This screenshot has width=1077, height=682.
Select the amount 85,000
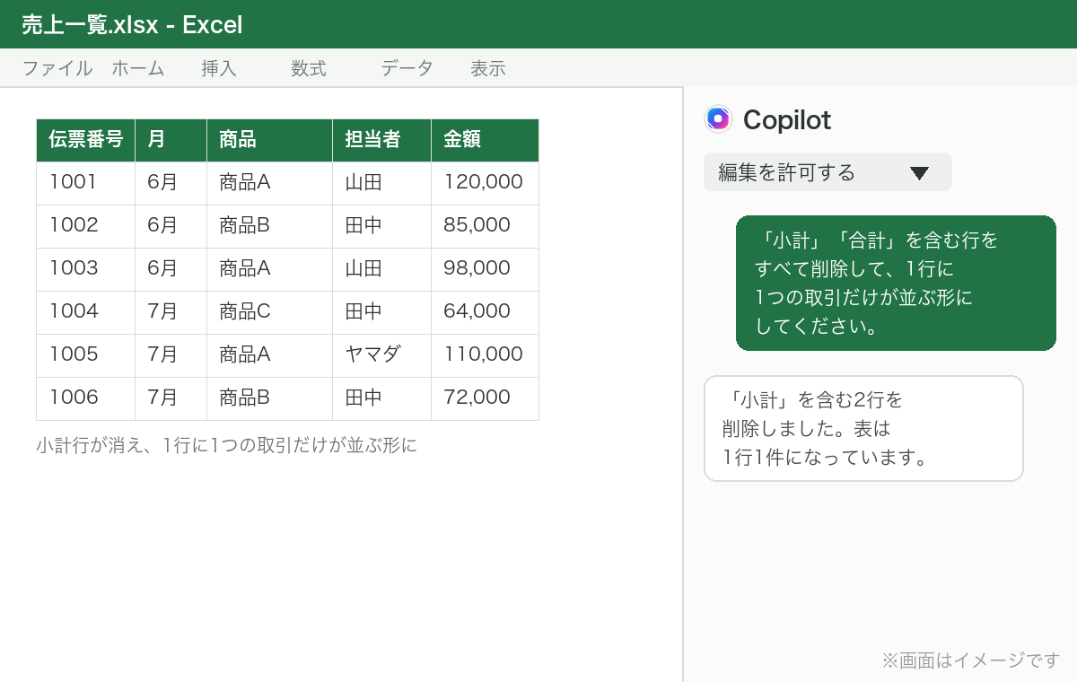coord(486,226)
